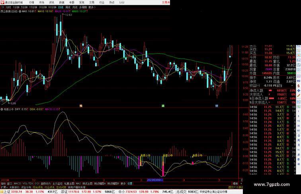This screenshot has height=194, width=301.
Task: Open the 关联报价 tab
Action: [14, 187]
